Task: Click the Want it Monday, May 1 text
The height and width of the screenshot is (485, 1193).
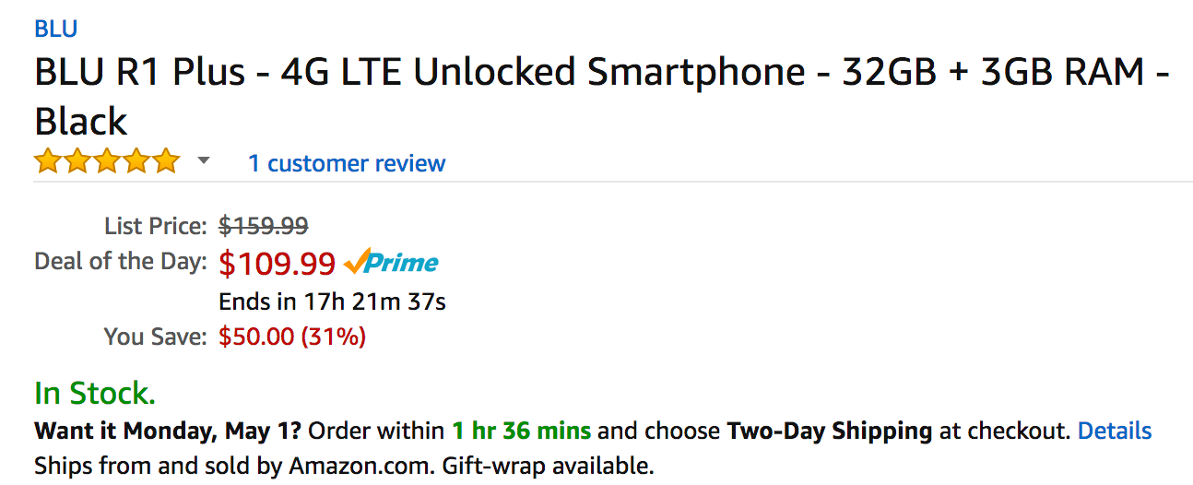Action: tap(168, 431)
